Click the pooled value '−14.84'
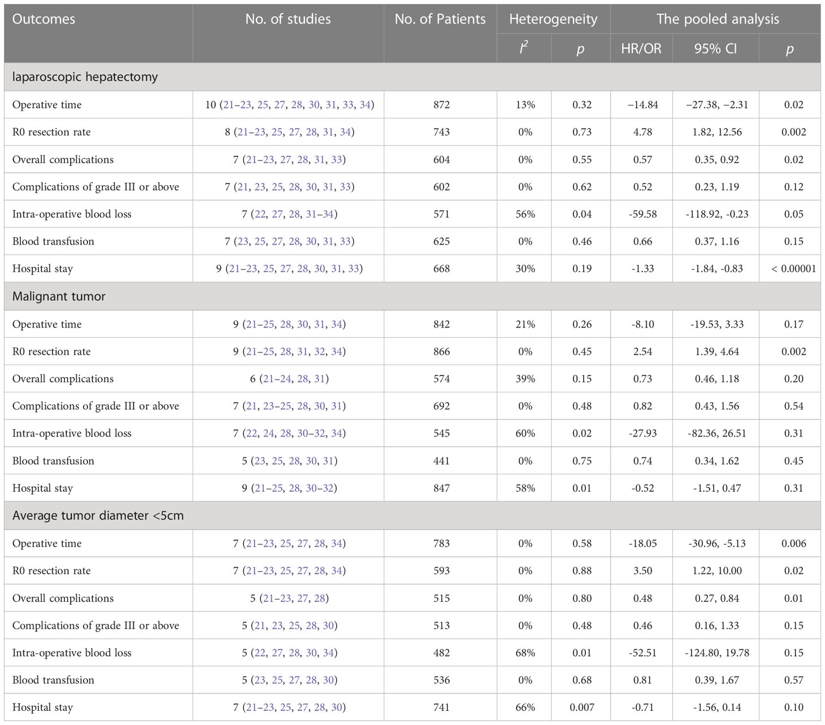 [642, 104]
